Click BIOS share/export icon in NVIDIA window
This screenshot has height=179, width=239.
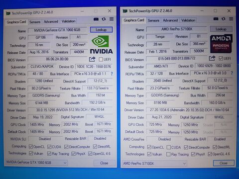tap(92, 59)
